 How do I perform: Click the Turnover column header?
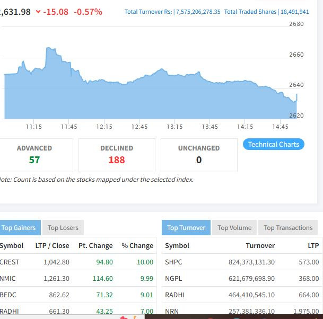coord(260,245)
